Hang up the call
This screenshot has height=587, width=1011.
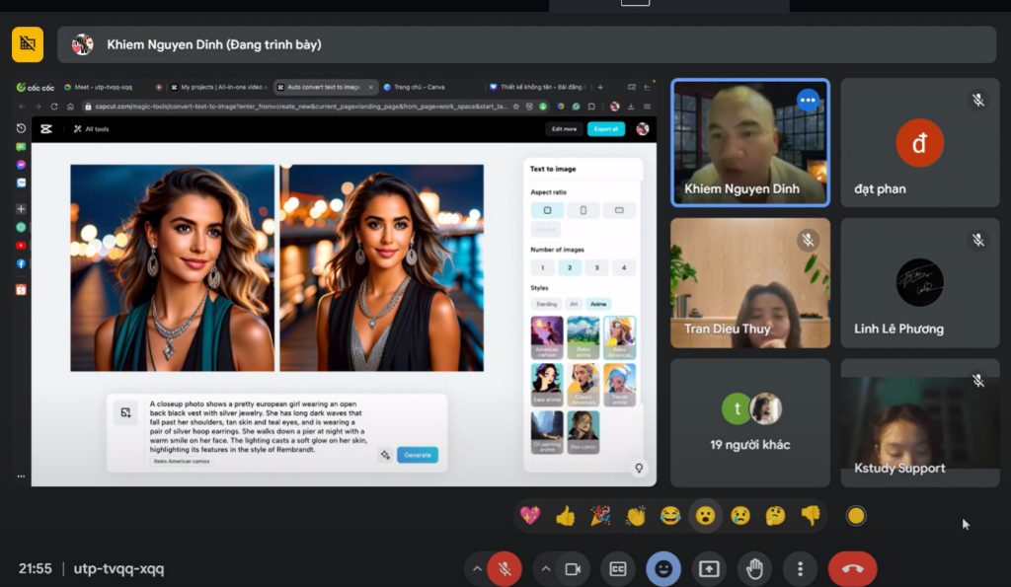(x=851, y=568)
